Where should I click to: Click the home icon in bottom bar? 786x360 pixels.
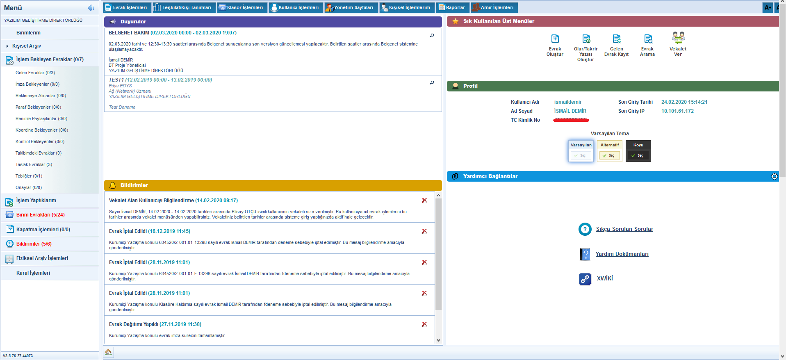coord(108,352)
